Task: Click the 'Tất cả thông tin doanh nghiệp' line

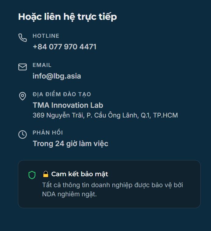Action: (x=112, y=185)
